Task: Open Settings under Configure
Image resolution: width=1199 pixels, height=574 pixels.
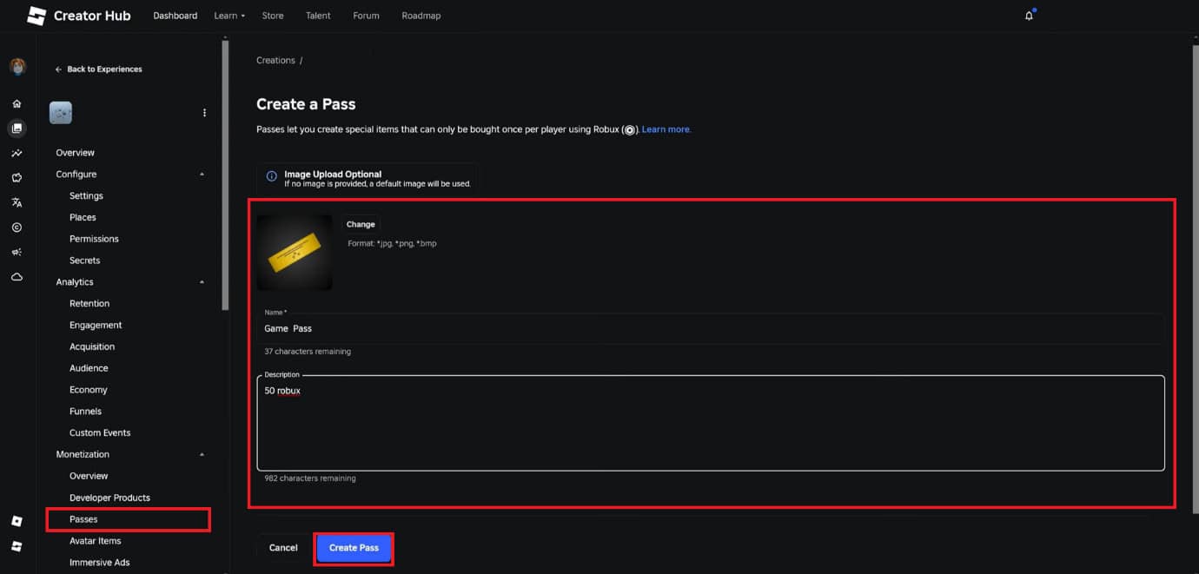Action: (x=86, y=196)
